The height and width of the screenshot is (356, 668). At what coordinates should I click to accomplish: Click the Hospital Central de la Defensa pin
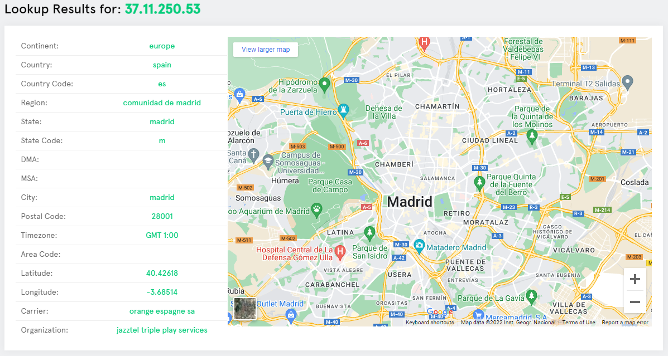[x=339, y=253]
